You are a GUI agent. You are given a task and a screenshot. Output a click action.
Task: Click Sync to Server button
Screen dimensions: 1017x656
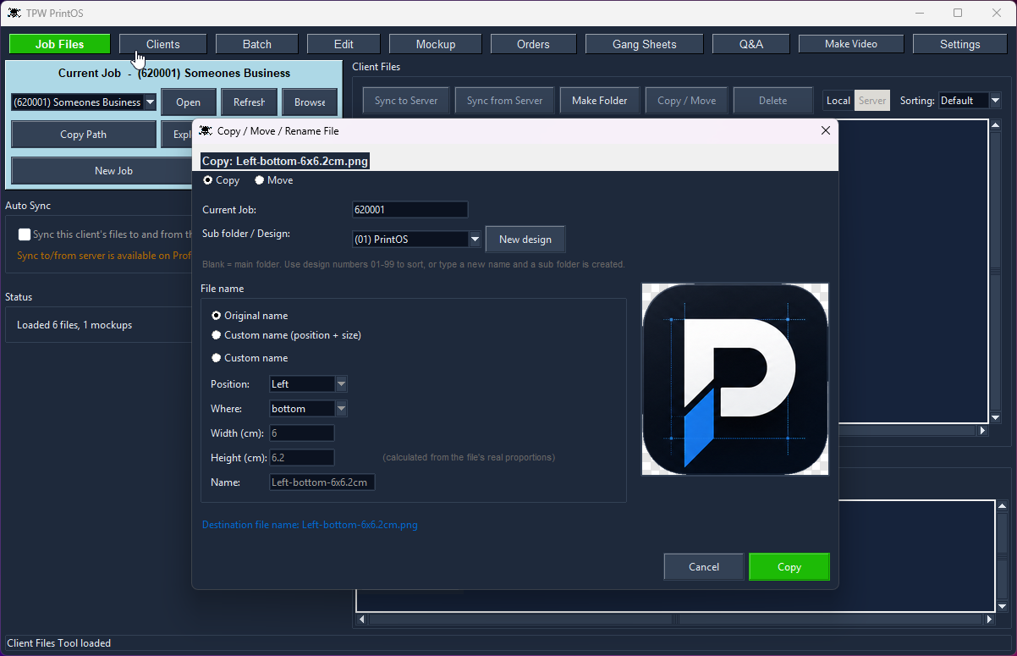click(406, 101)
